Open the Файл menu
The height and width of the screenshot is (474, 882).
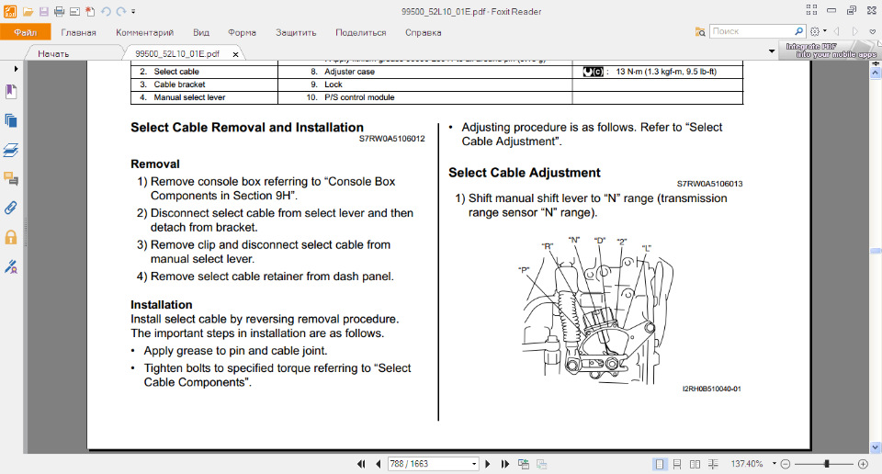tap(26, 32)
